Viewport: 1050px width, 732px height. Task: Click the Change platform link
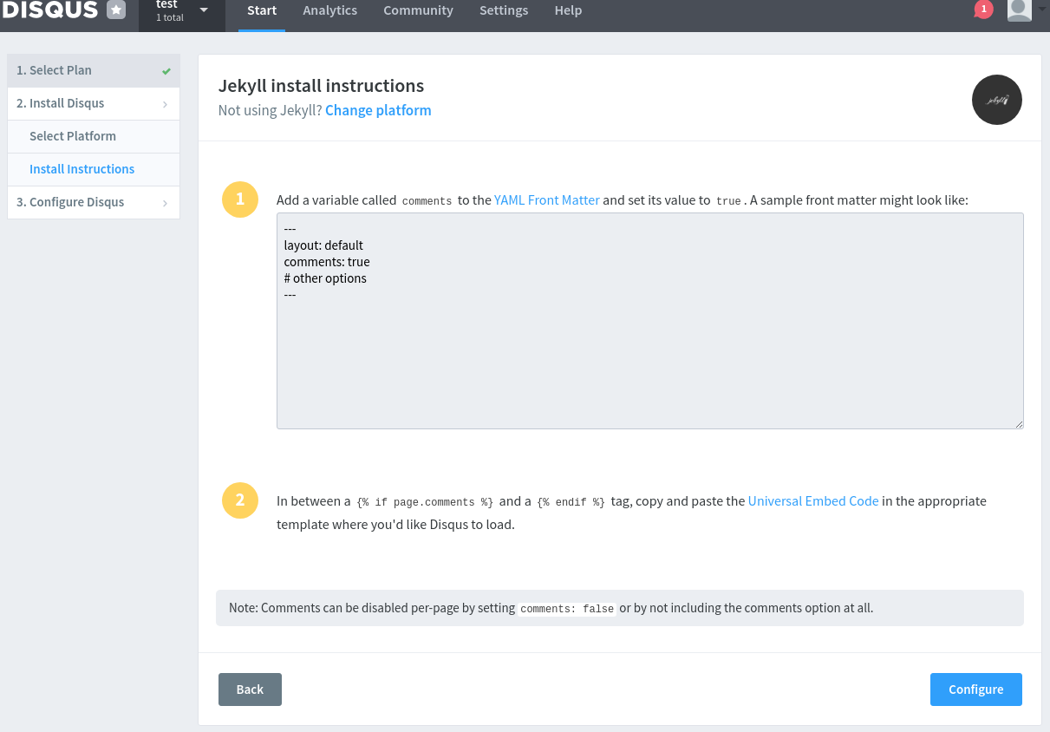pos(378,110)
